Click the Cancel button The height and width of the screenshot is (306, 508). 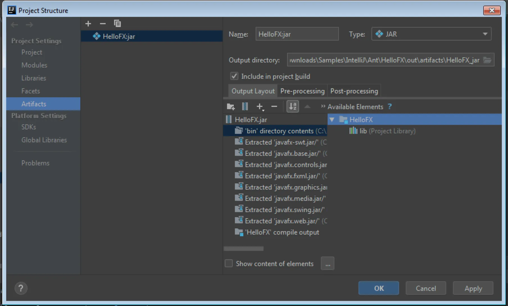pos(426,288)
